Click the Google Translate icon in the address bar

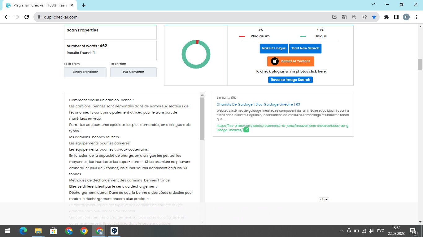pos(344,17)
